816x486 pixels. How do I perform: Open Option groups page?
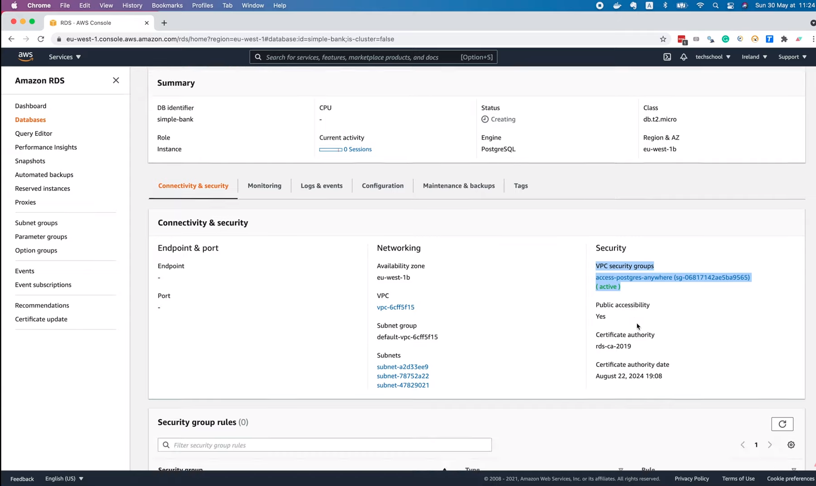click(36, 251)
